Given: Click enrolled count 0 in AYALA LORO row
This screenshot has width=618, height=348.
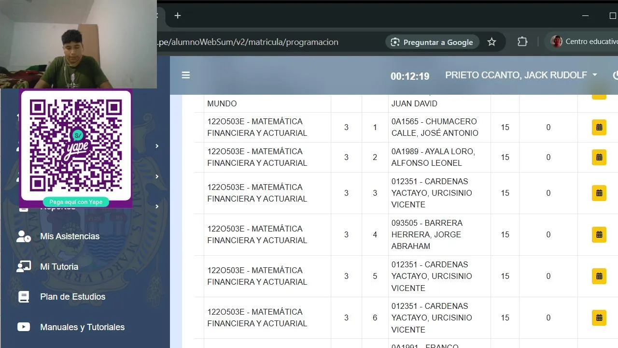Looking at the screenshot, I should tap(548, 158).
